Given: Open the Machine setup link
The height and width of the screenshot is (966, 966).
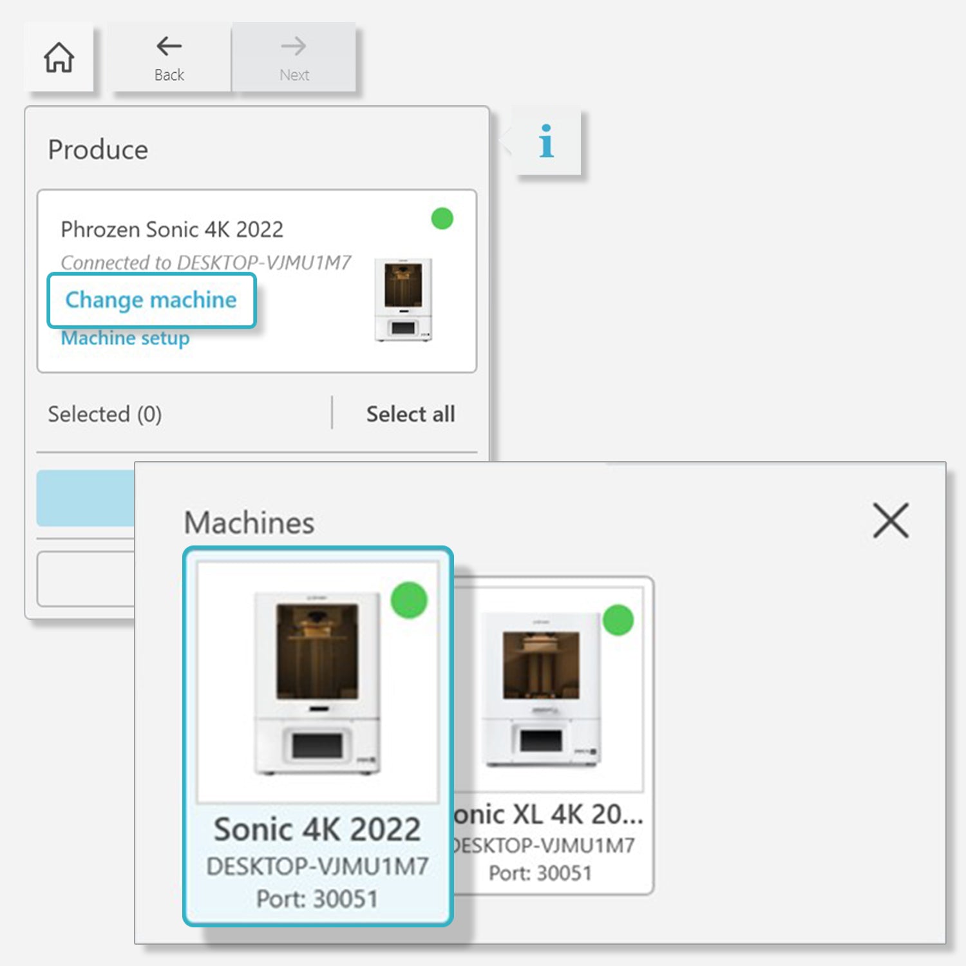Looking at the screenshot, I should [125, 338].
